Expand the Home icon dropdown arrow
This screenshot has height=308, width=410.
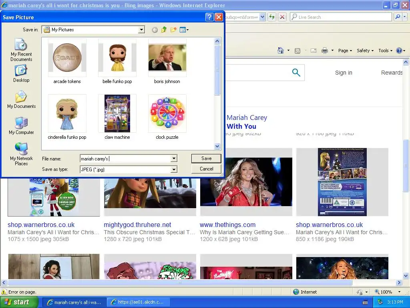click(x=288, y=51)
